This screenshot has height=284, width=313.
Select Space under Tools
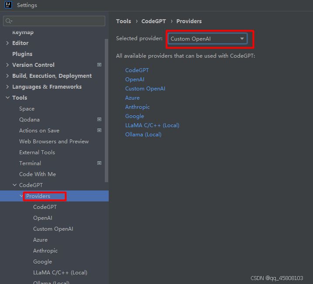coord(27,108)
